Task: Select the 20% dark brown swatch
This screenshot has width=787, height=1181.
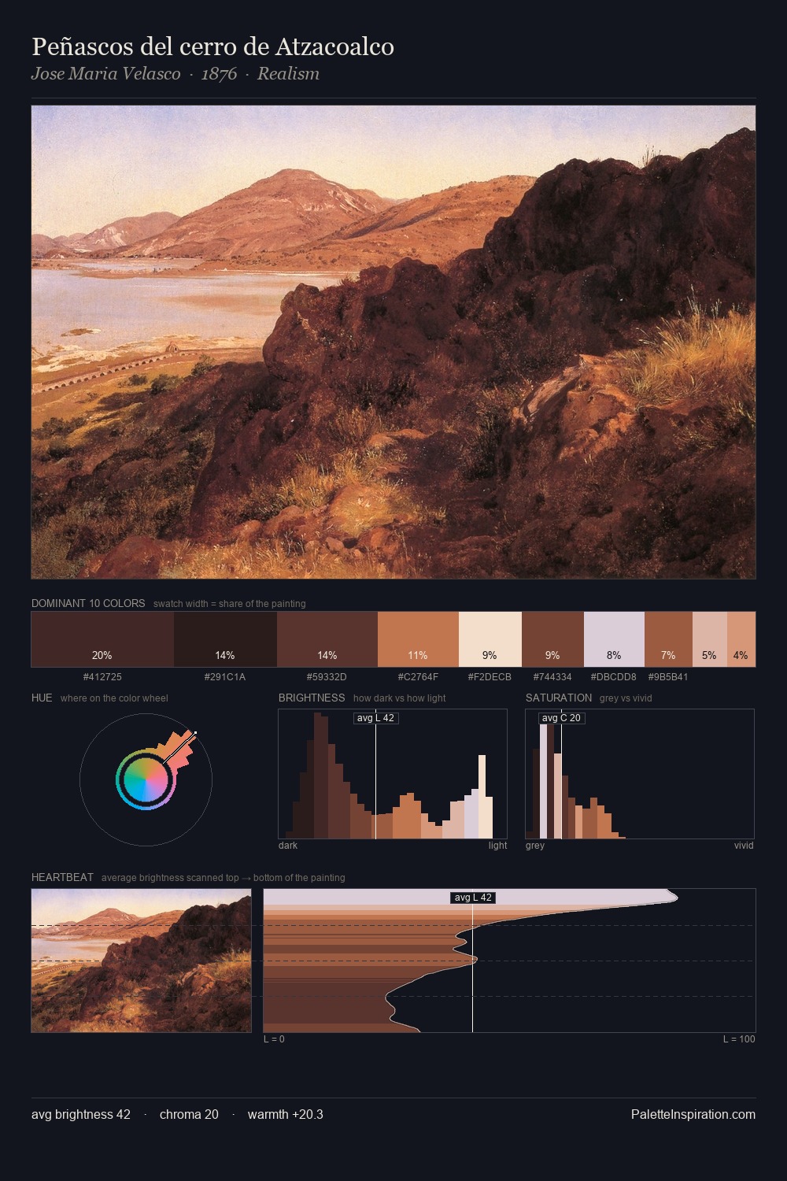Action: (x=102, y=639)
